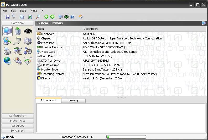This screenshot has height=140, width=208.
Task: Click 'Processor(s) activity : 2%' status text
Action: (77, 137)
